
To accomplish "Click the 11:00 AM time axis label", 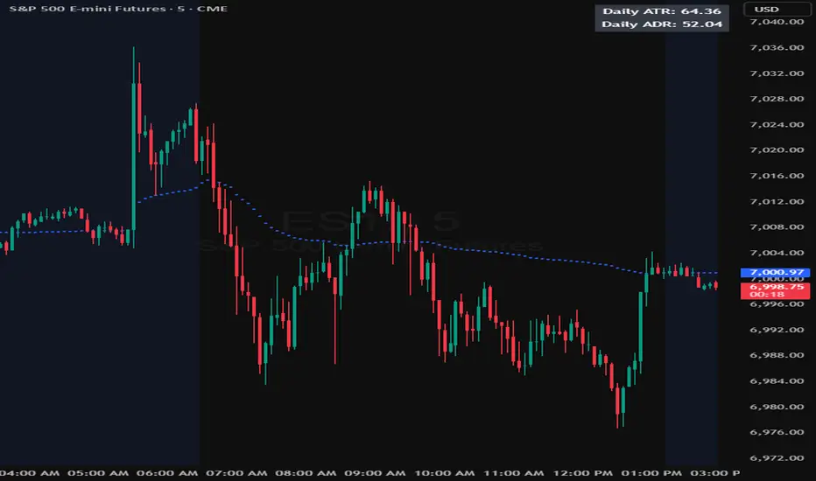I will pos(513,473).
